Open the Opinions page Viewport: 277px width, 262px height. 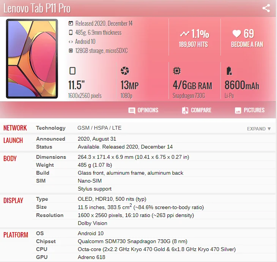tap(143, 110)
